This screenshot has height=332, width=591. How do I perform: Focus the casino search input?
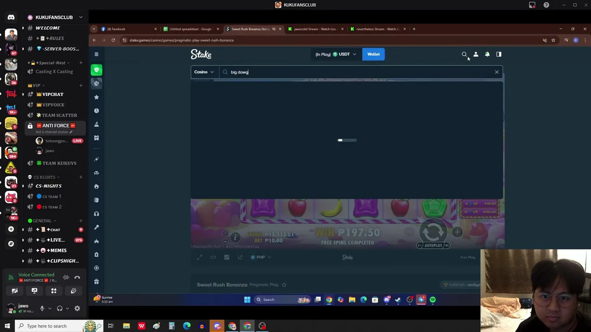(360, 72)
